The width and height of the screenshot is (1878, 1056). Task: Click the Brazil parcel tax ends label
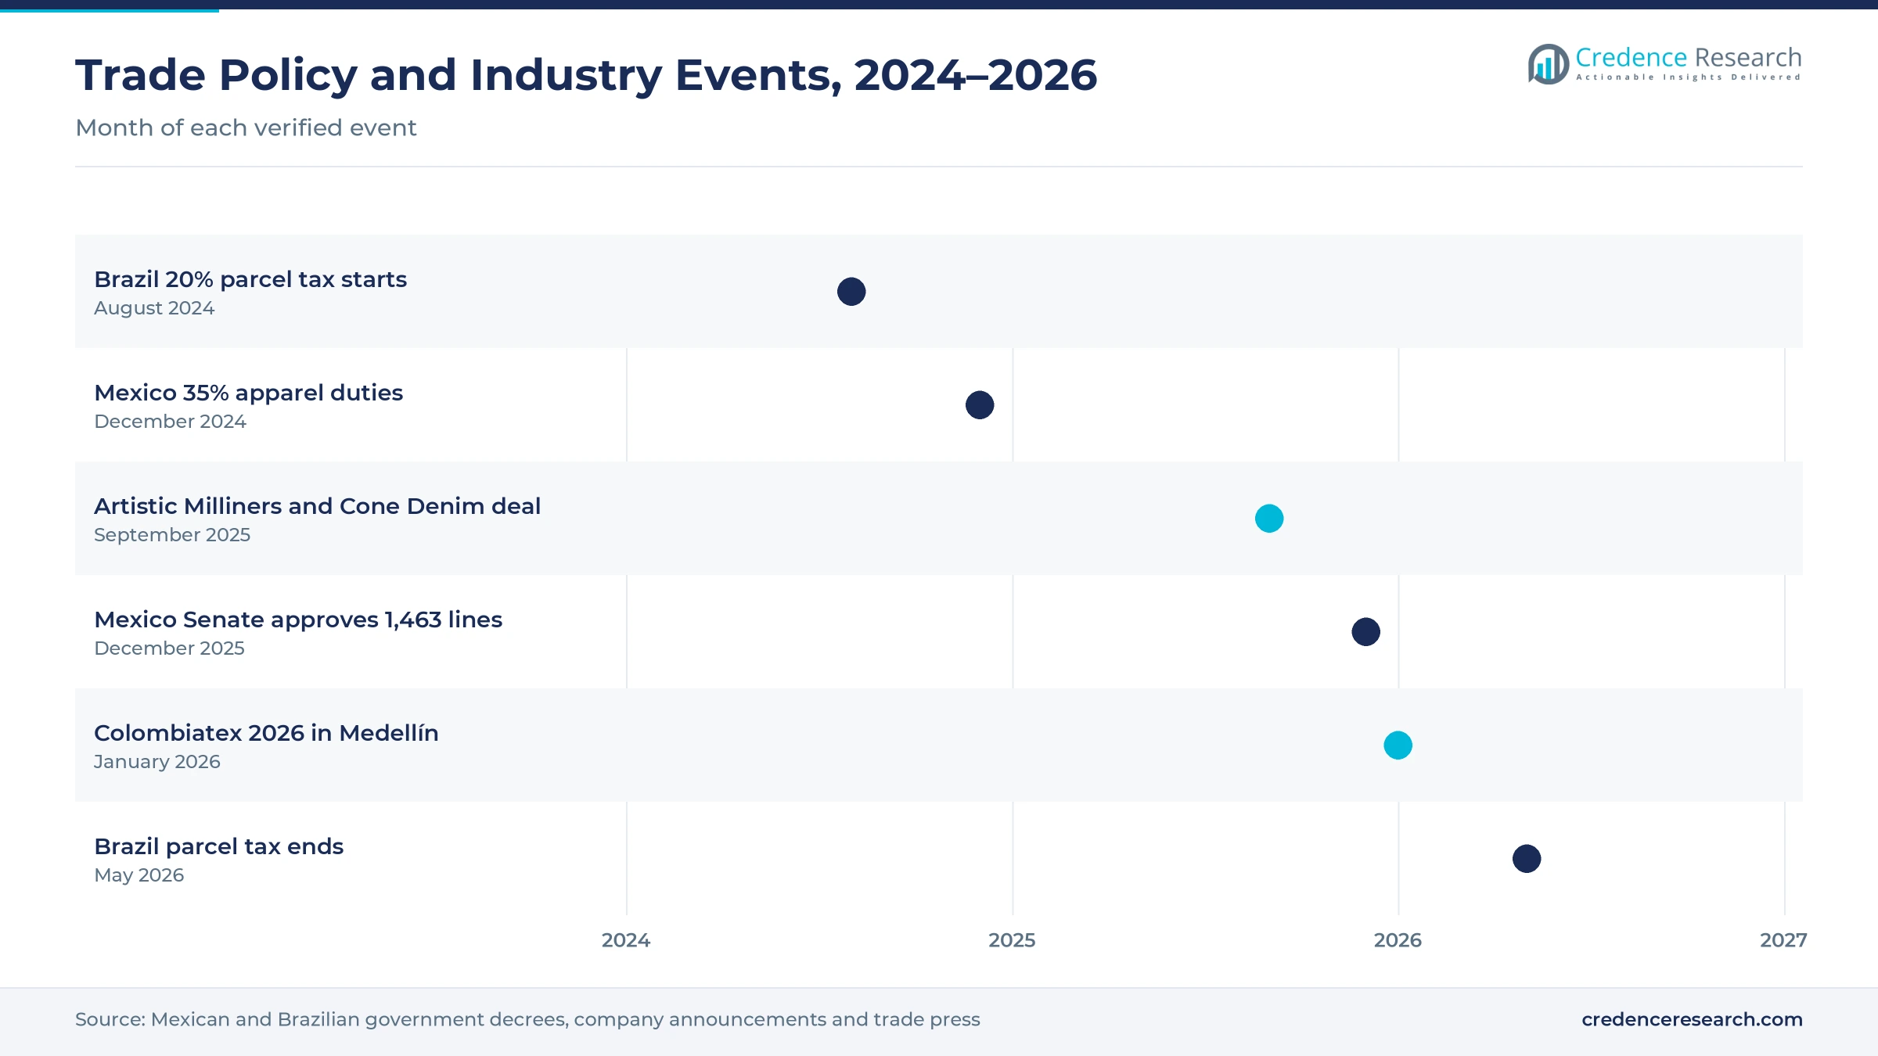(219, 846)
